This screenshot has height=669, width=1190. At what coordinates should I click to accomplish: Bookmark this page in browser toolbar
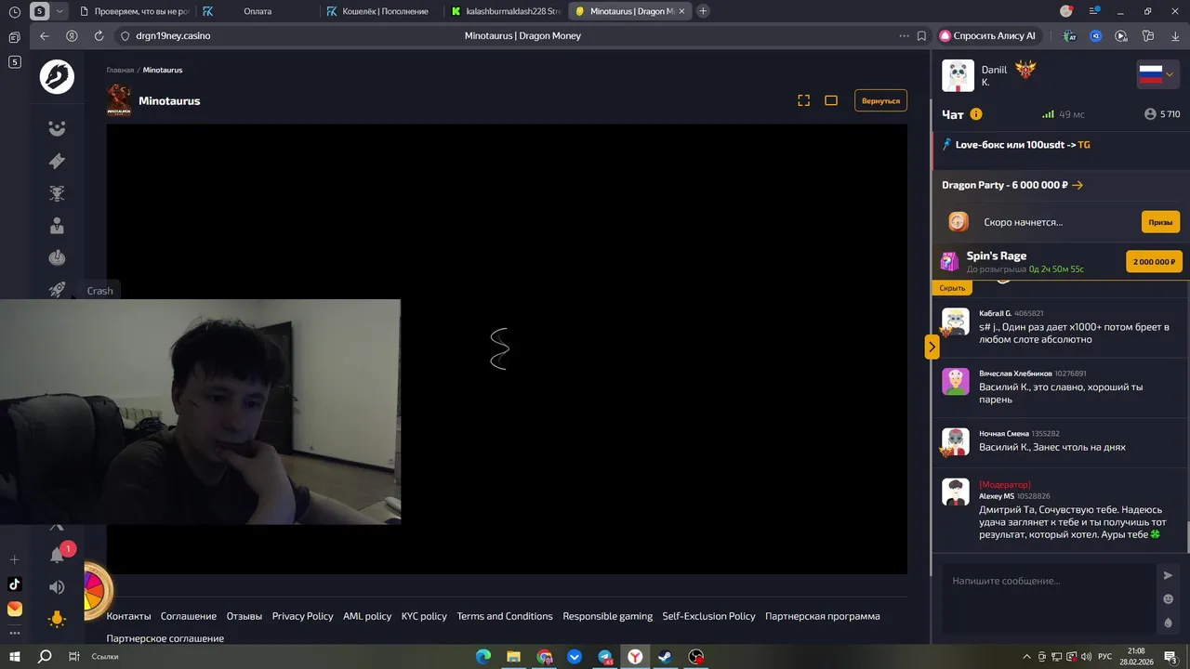pos(921,35)
